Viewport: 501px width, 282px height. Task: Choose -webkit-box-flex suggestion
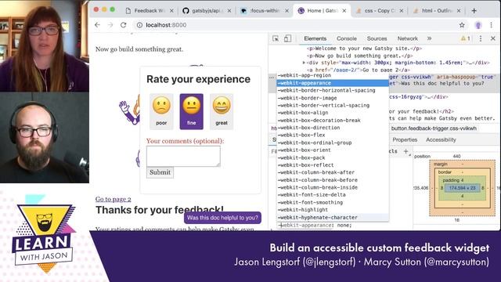(333, 136)
